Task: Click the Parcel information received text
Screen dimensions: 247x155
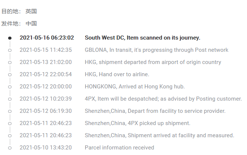Action: point(119,148)
